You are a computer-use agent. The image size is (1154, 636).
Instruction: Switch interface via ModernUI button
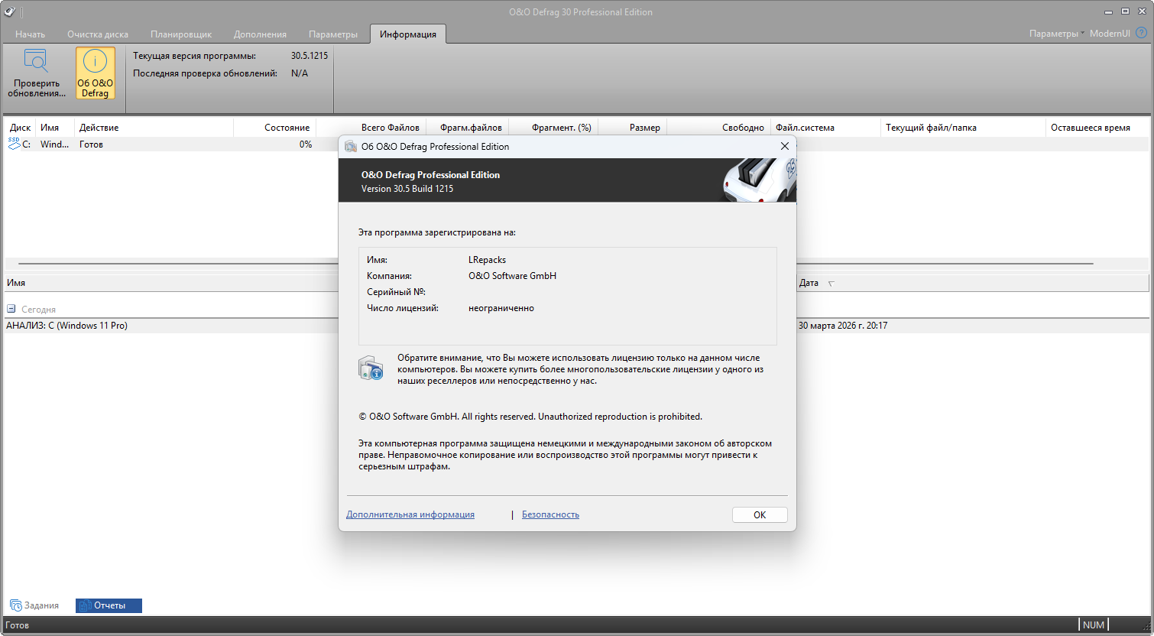tap(1109, 34)
